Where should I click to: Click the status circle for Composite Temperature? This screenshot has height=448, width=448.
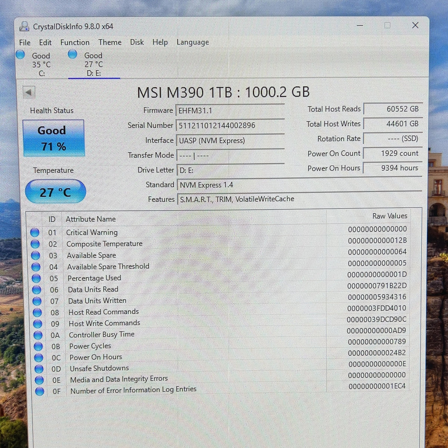pos(35,244)
